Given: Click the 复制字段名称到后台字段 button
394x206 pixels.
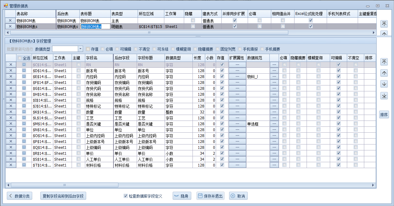Looking at the screenshot, I should pos(63,196).
